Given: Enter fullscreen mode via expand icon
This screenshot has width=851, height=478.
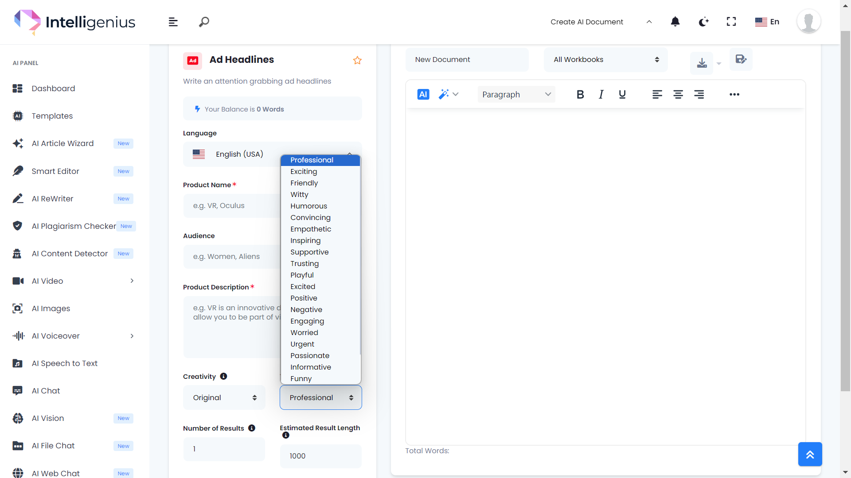Looking at the screenshot, I should click(x=731, y=22).
